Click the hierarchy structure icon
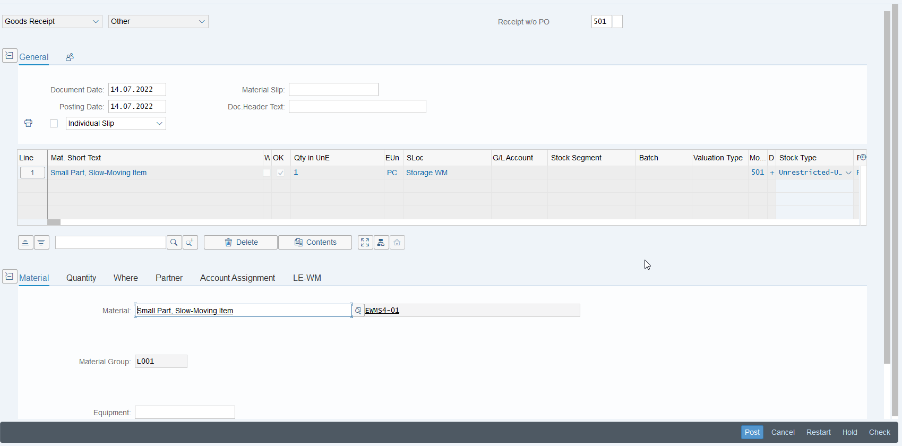Screen dimensions: 902x446 tap(381, 243)
